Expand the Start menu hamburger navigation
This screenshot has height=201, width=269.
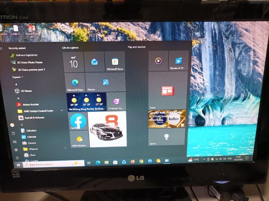[1, 48]
